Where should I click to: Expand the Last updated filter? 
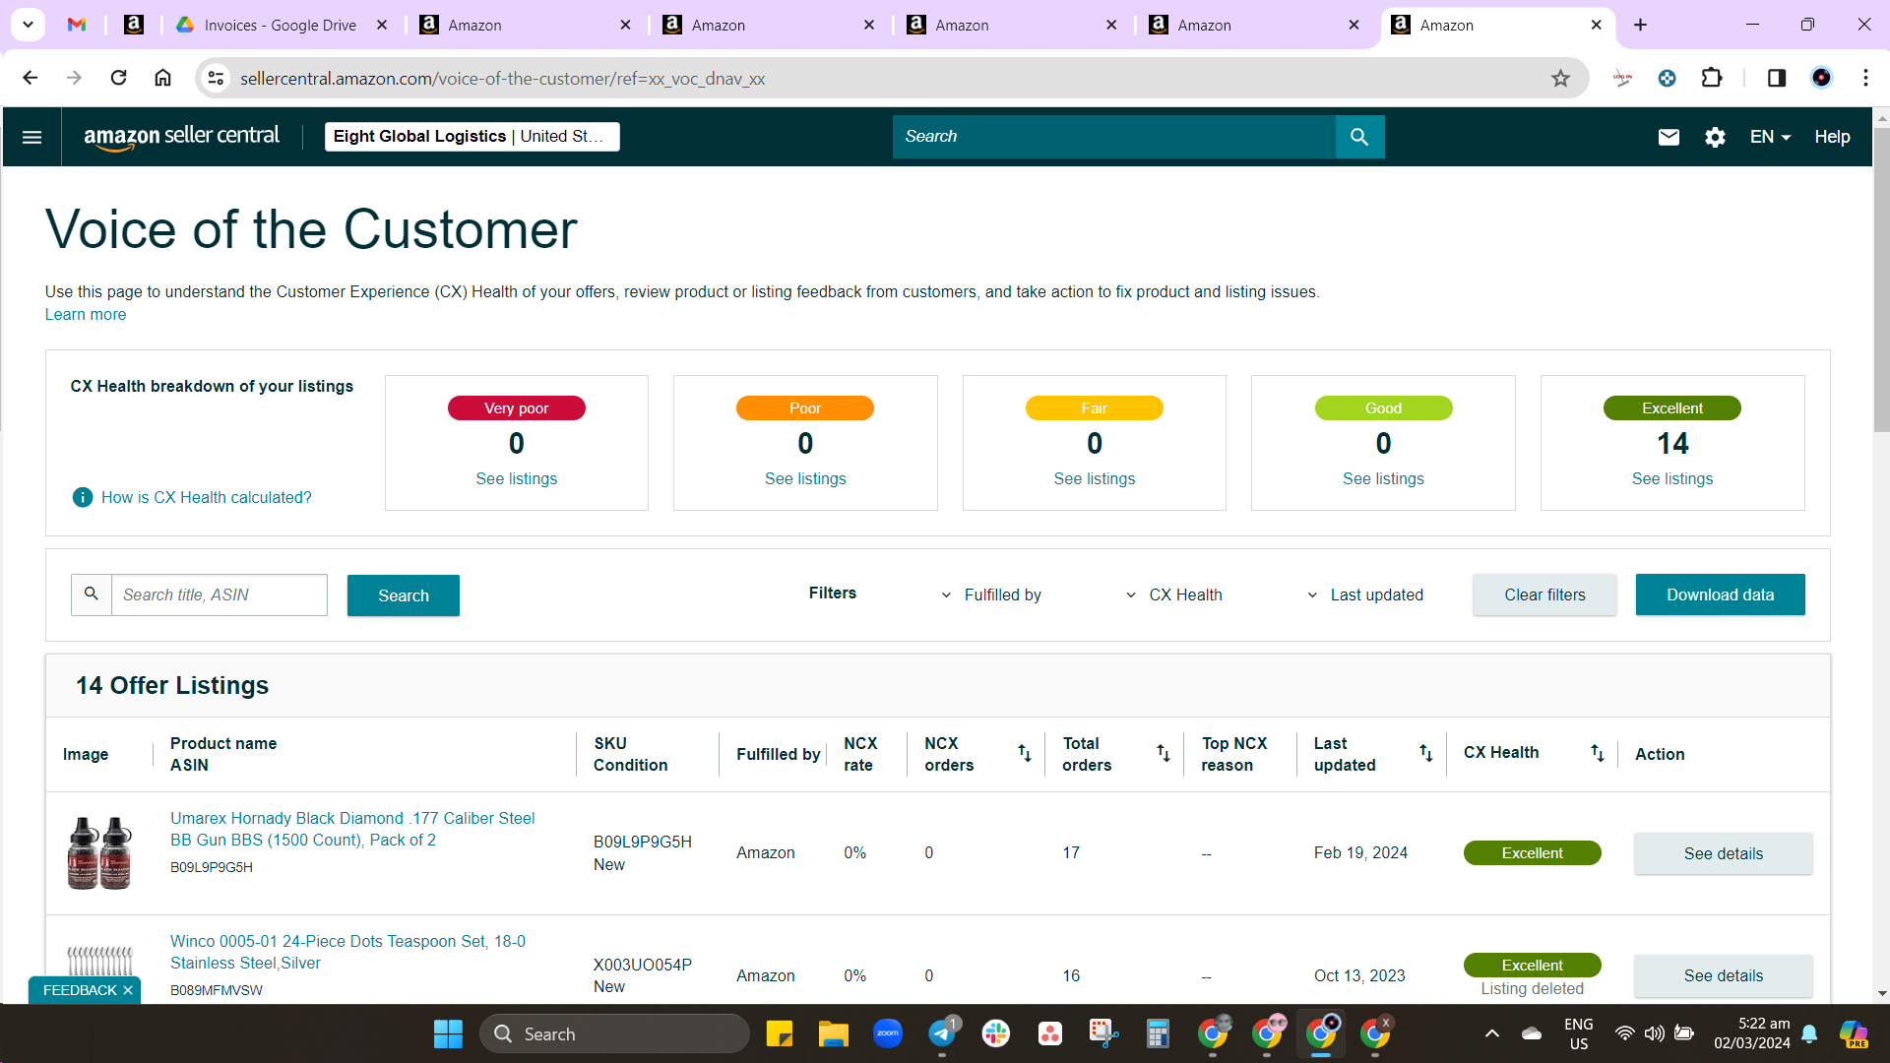click(x=1364, y=594)
